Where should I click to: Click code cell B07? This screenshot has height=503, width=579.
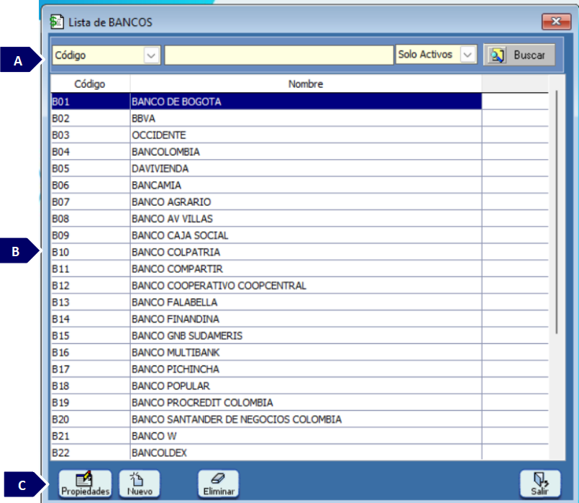coord(91,202)
